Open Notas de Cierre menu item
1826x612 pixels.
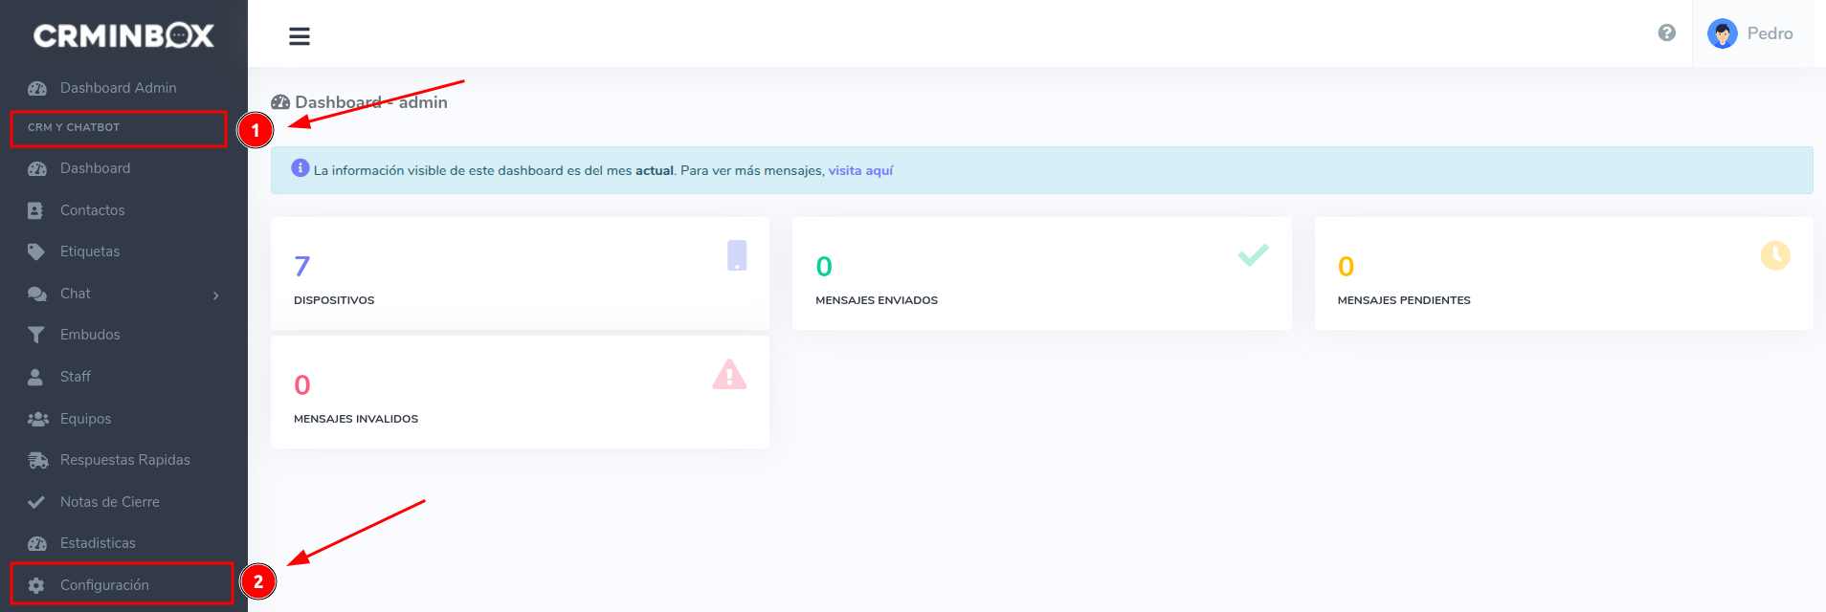tap(109, 502)
